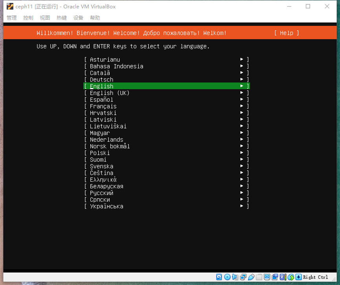
Task: Pick Français in the language list
Action: tap(167, 106)
